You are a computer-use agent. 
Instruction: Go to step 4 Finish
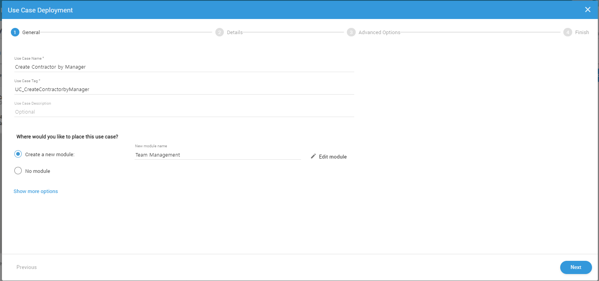[x=576, y=32]
